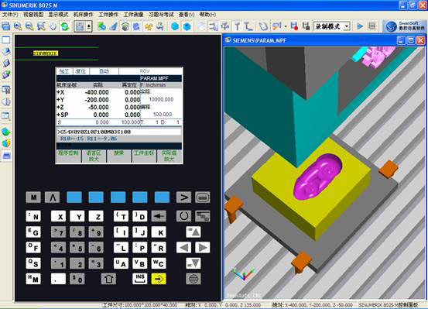Image resolution: width=428 pixels, height=309 pixels.
Task: Open dropdown arrow beside the flag toolbar icon
Action: [286, 27]
